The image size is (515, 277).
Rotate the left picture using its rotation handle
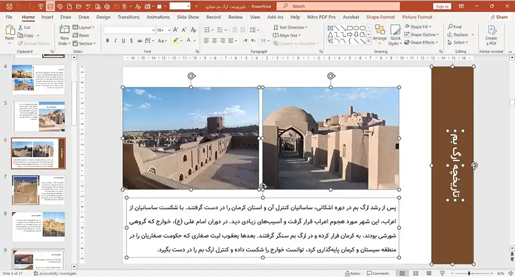[191, 76]
